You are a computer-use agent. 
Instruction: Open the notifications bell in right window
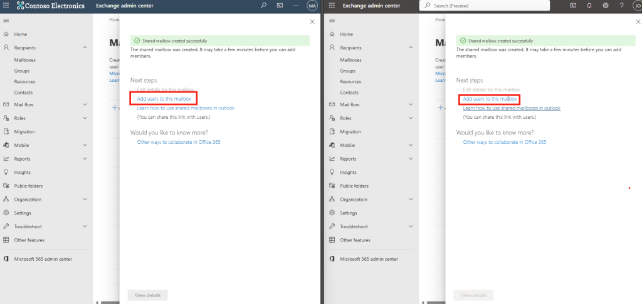coord(589,6)
